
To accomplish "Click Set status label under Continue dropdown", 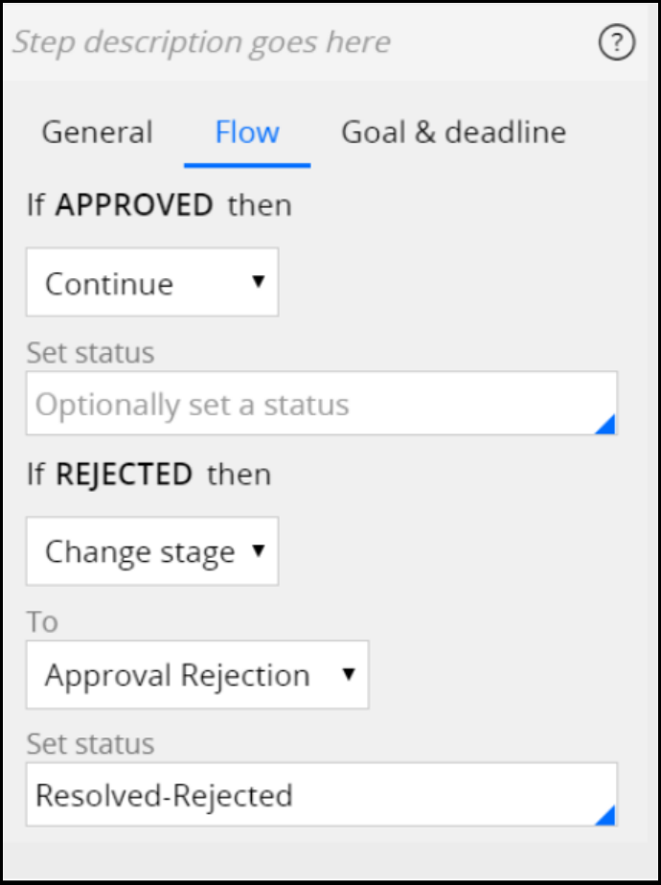I will point(90,353).
